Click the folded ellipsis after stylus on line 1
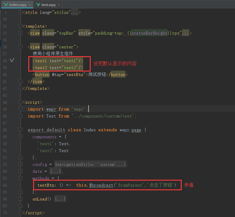The image size is (235, 217). 74,12
